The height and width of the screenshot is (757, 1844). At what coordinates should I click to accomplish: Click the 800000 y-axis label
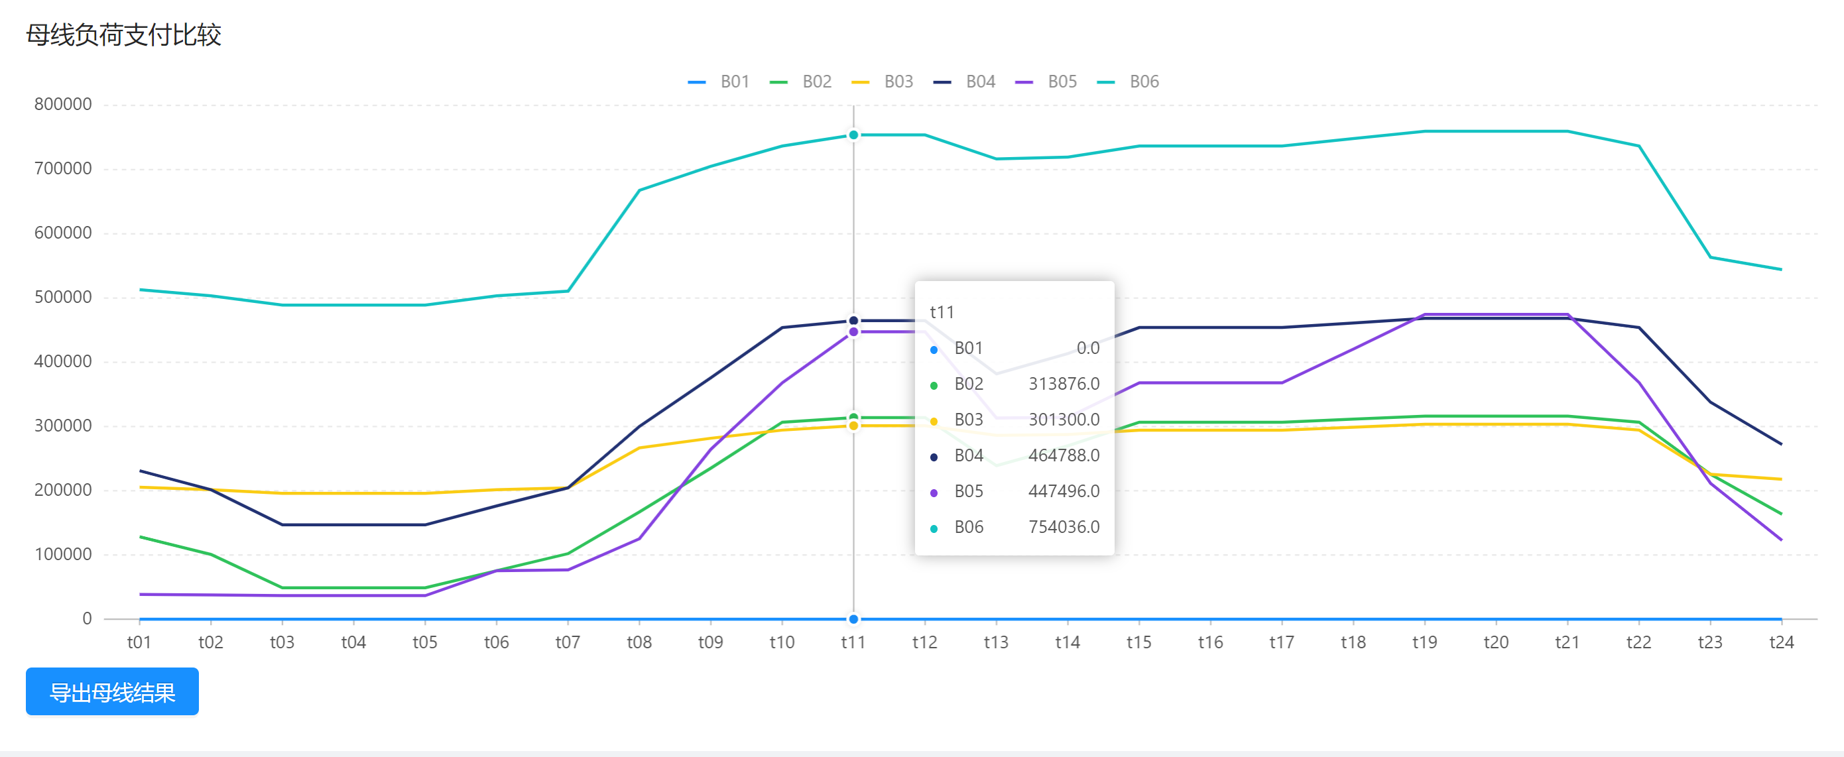point(63,105)
